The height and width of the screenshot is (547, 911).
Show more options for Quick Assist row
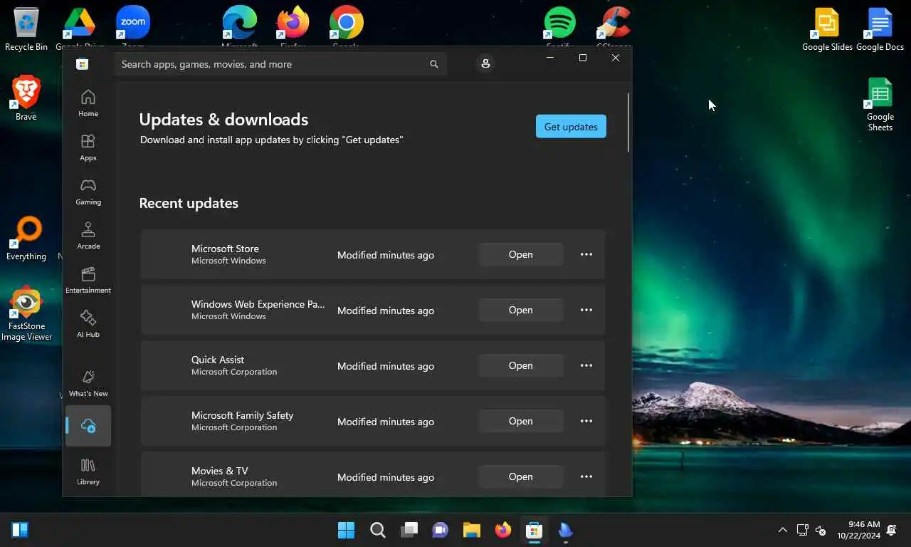coord(586,365)
